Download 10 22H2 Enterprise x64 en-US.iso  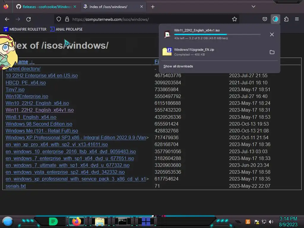click(42, 76)
